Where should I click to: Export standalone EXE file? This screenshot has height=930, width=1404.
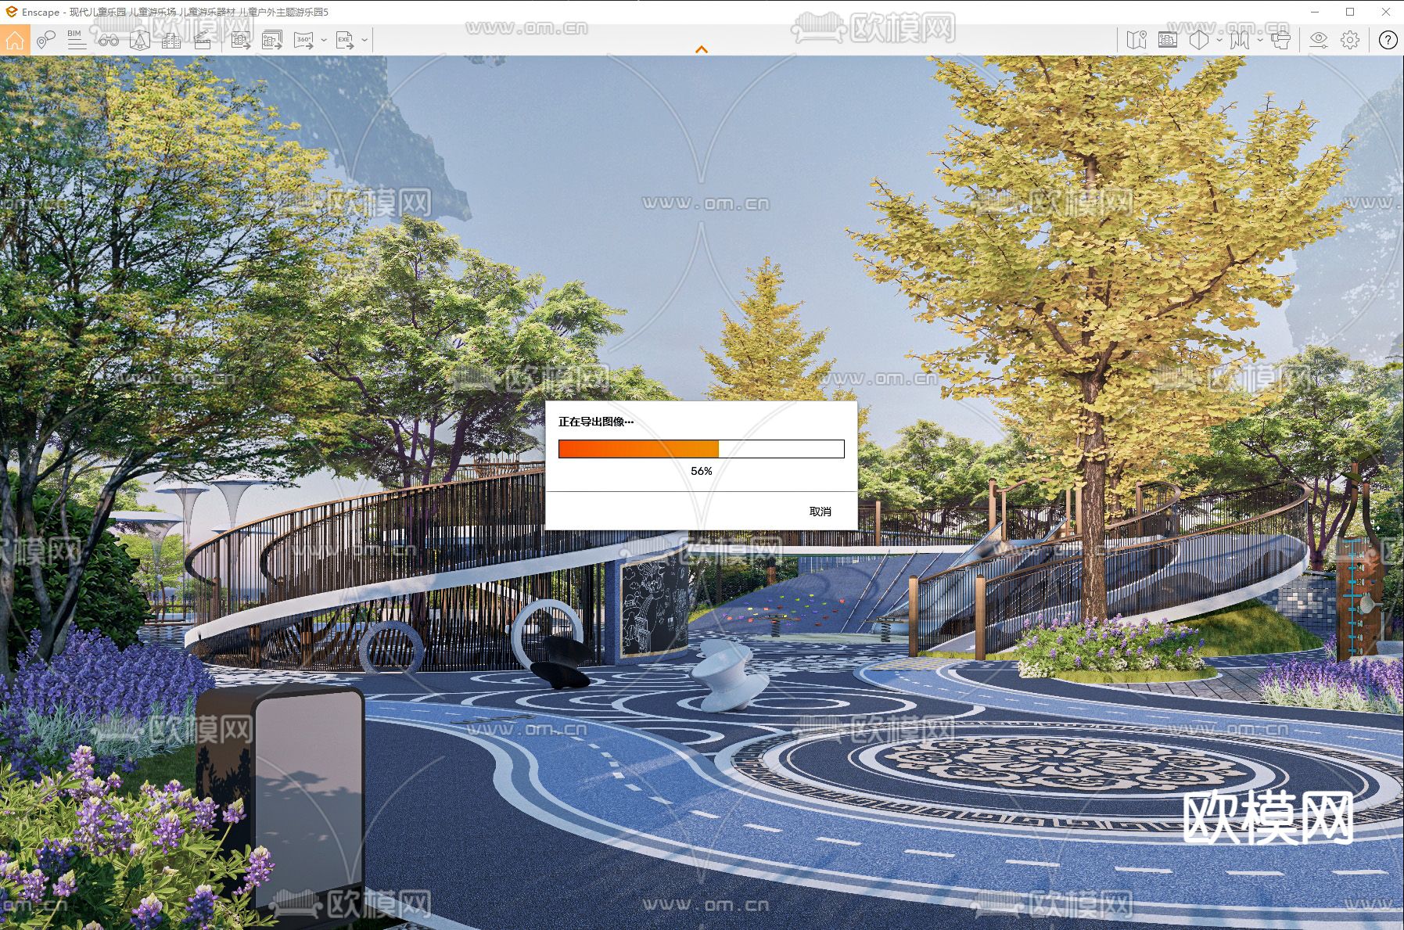coord(345,40)
